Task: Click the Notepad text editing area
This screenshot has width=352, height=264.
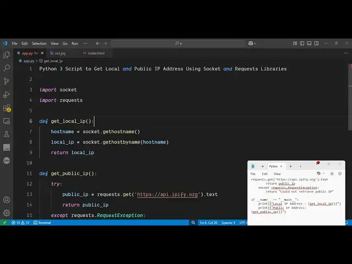Action: tap(296, 201)
